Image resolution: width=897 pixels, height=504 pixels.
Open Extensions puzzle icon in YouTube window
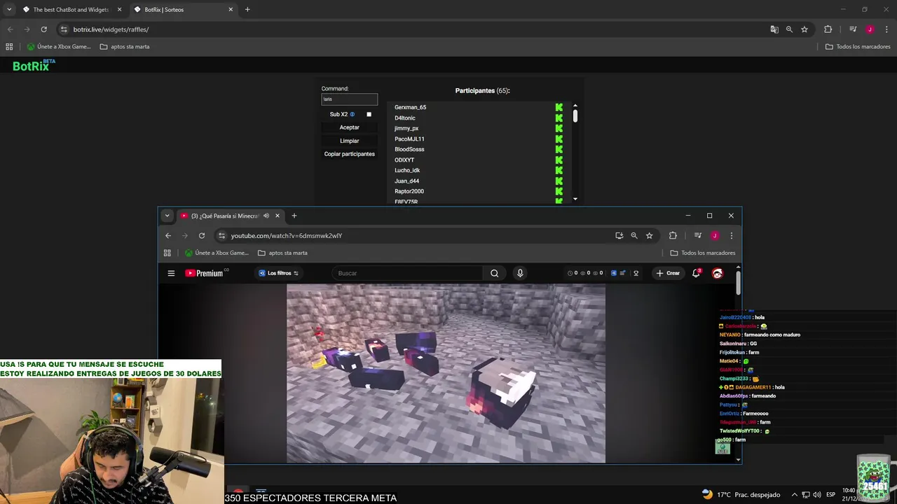coord(673,236)
